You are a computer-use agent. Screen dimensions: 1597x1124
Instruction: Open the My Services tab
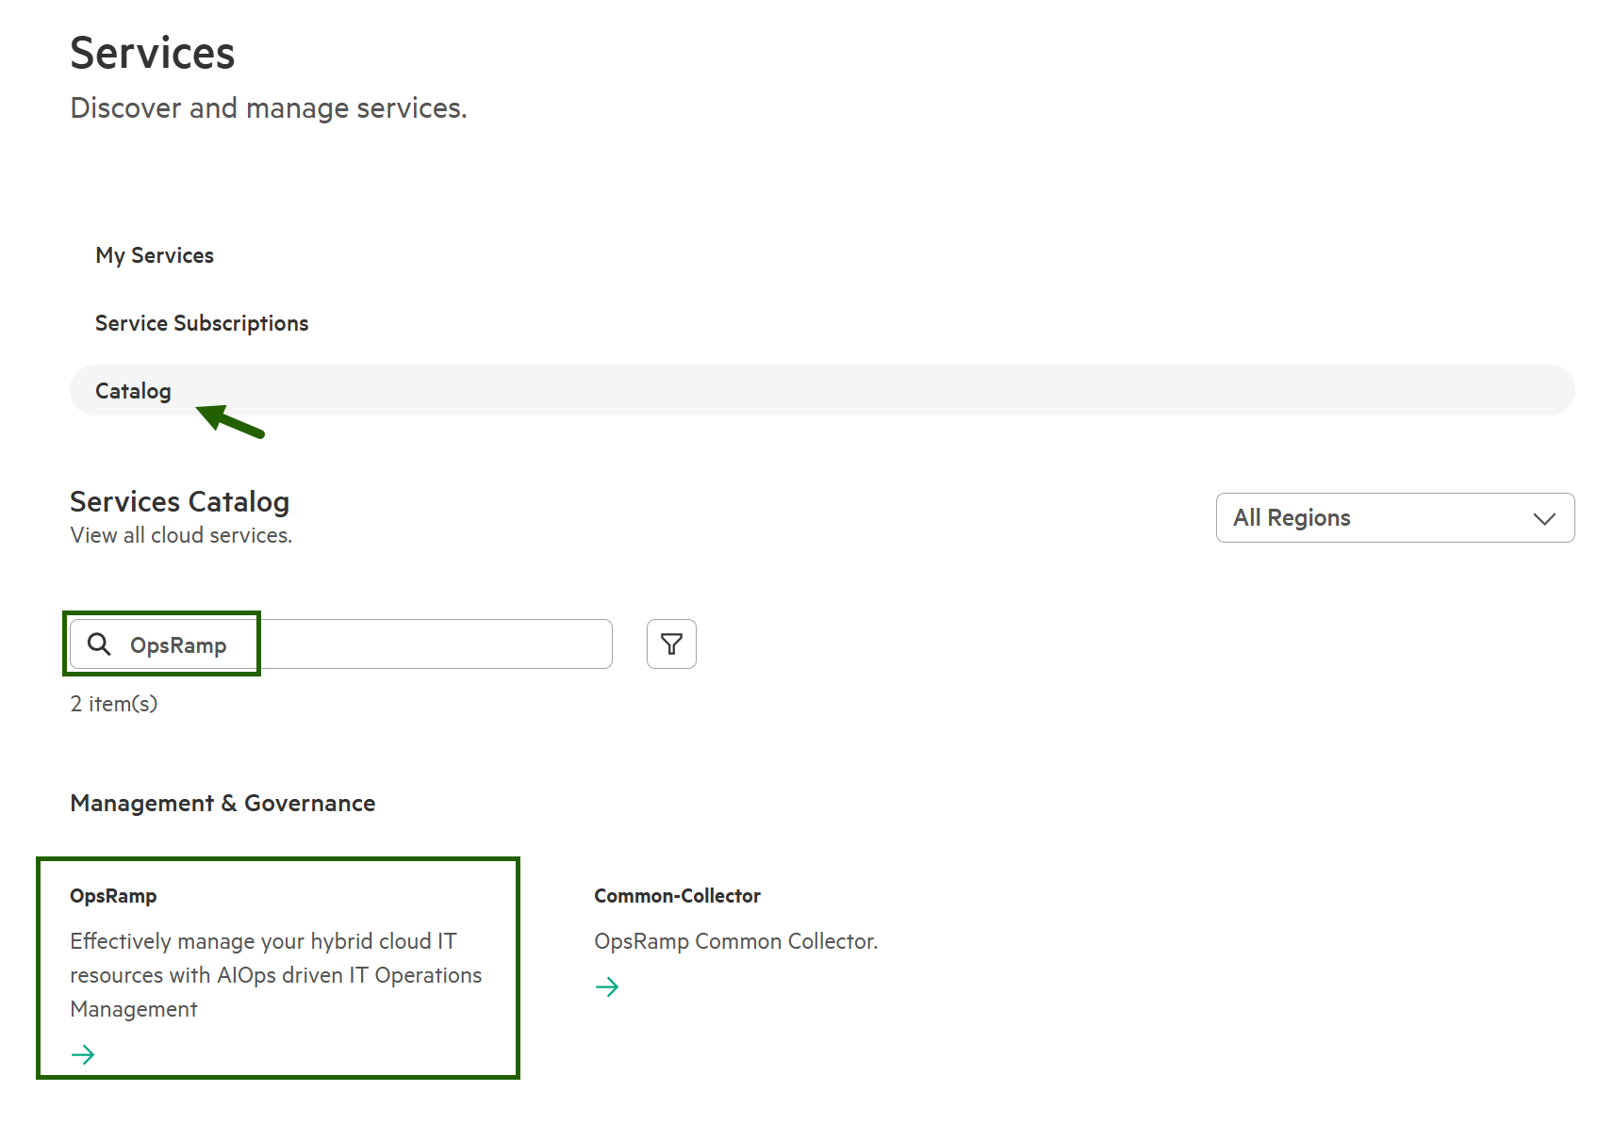[x=155, y=255]
